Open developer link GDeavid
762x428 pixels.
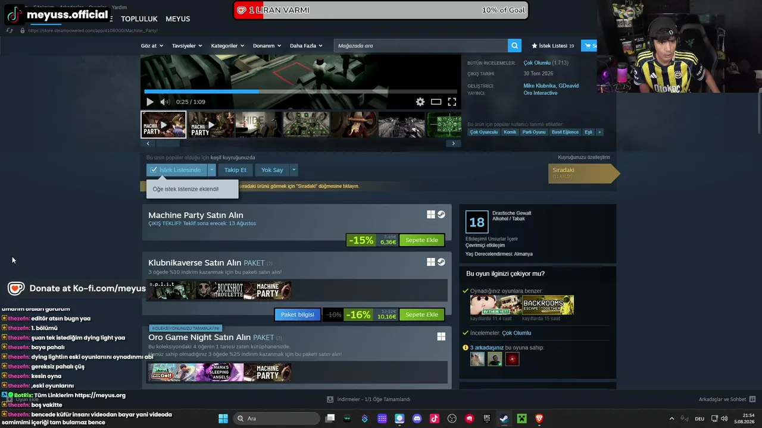coord(569,86)
